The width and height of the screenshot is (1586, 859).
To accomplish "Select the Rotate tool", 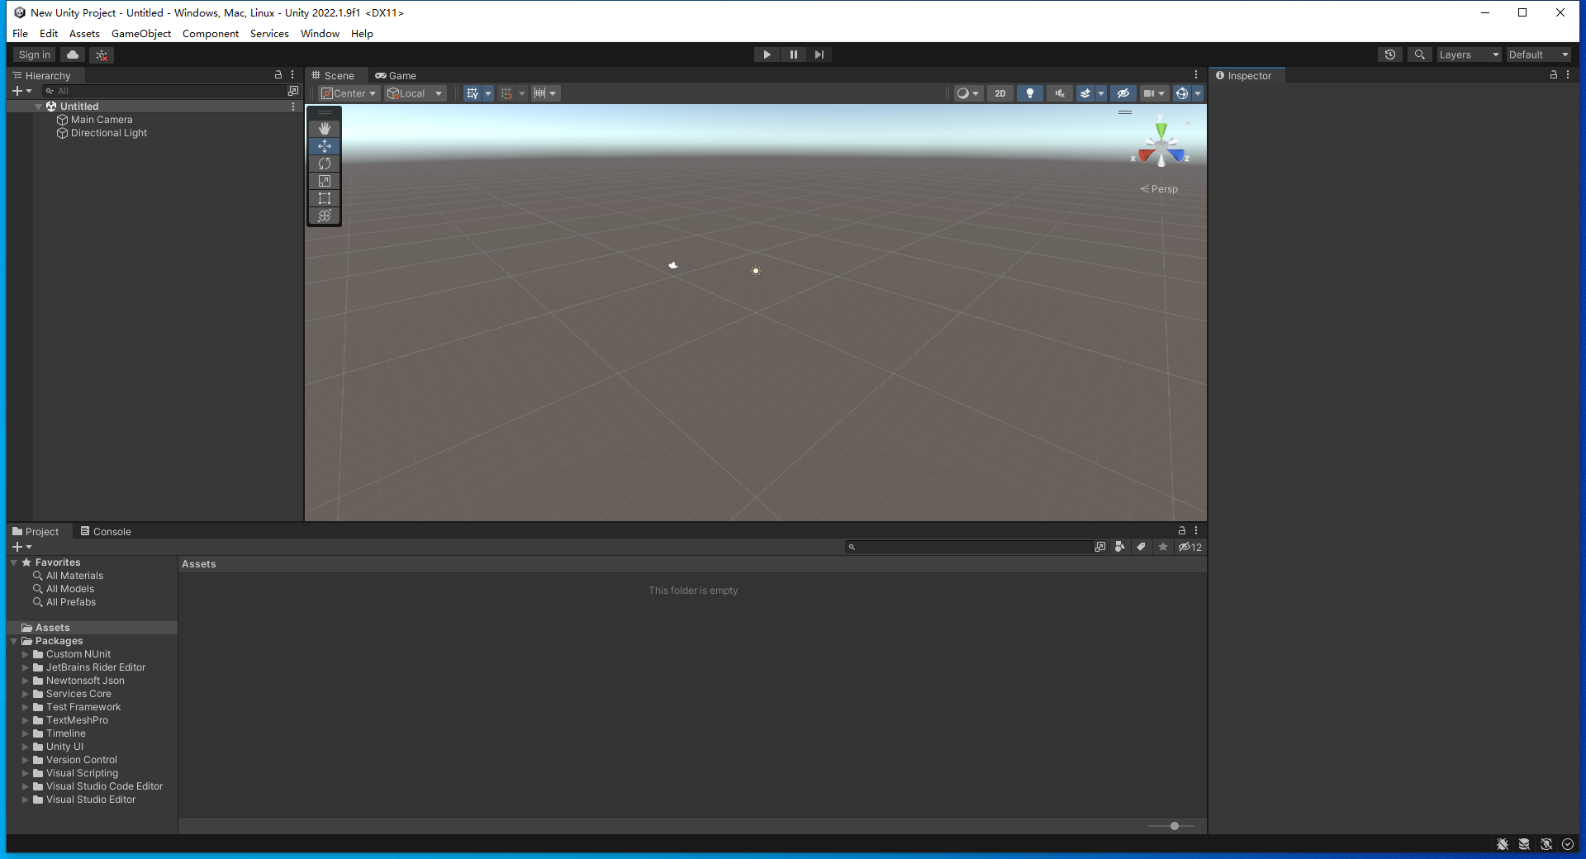I will (324, 164).
